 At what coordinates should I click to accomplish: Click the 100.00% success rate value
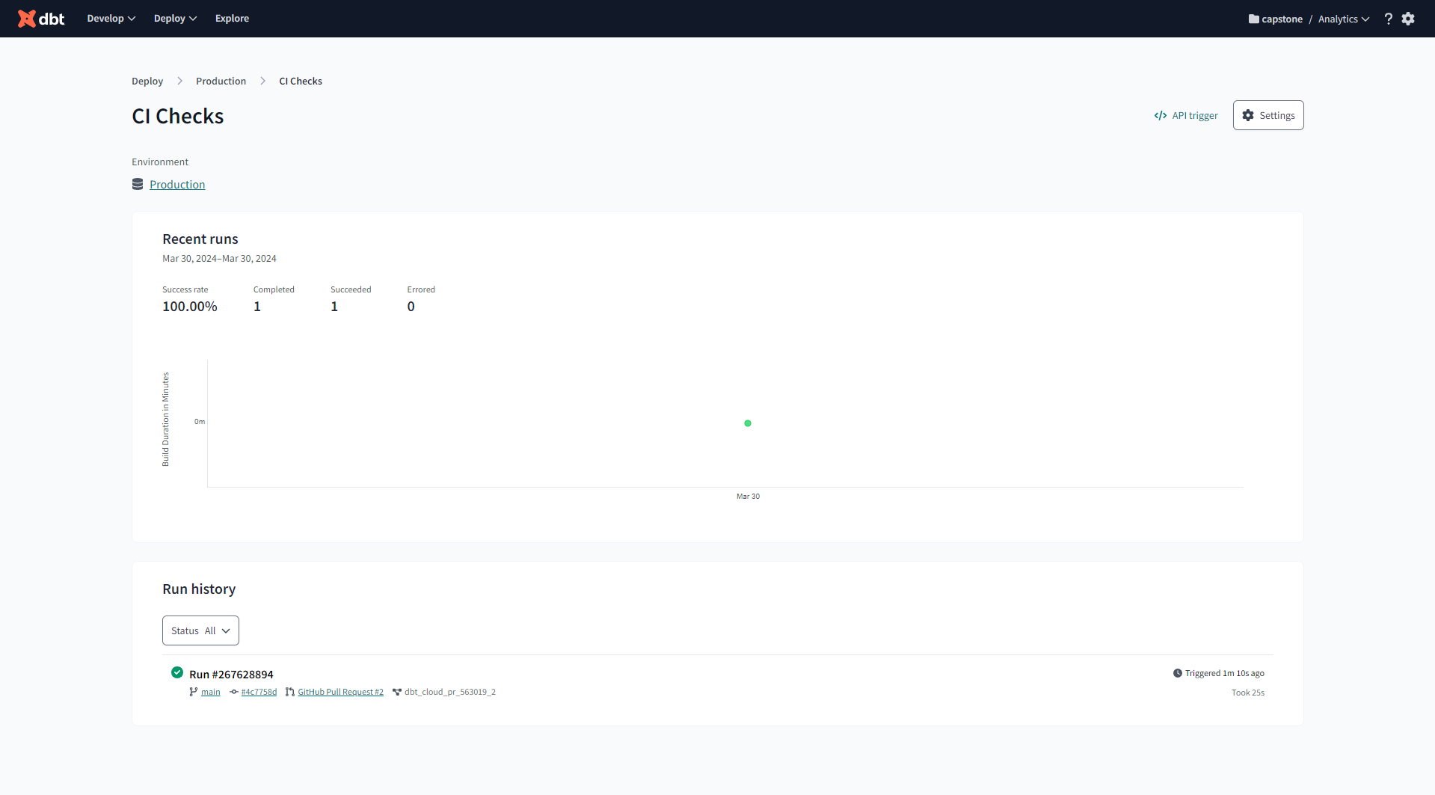point(190,307)
